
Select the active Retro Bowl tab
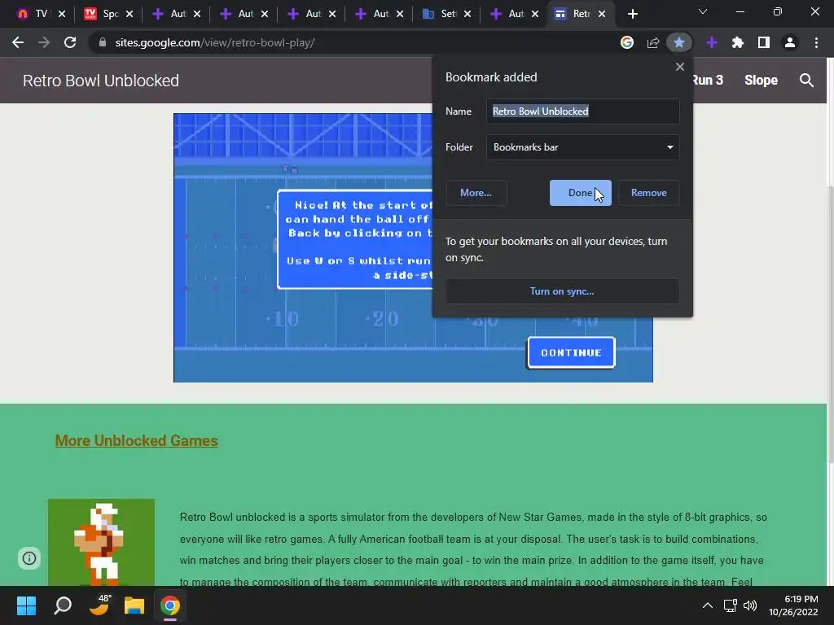tap(580, 14)
